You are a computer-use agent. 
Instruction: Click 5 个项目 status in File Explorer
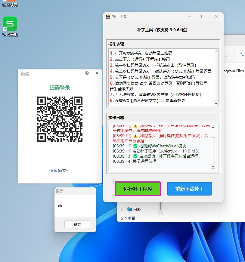pyautogui.click(x=128, y=218)
